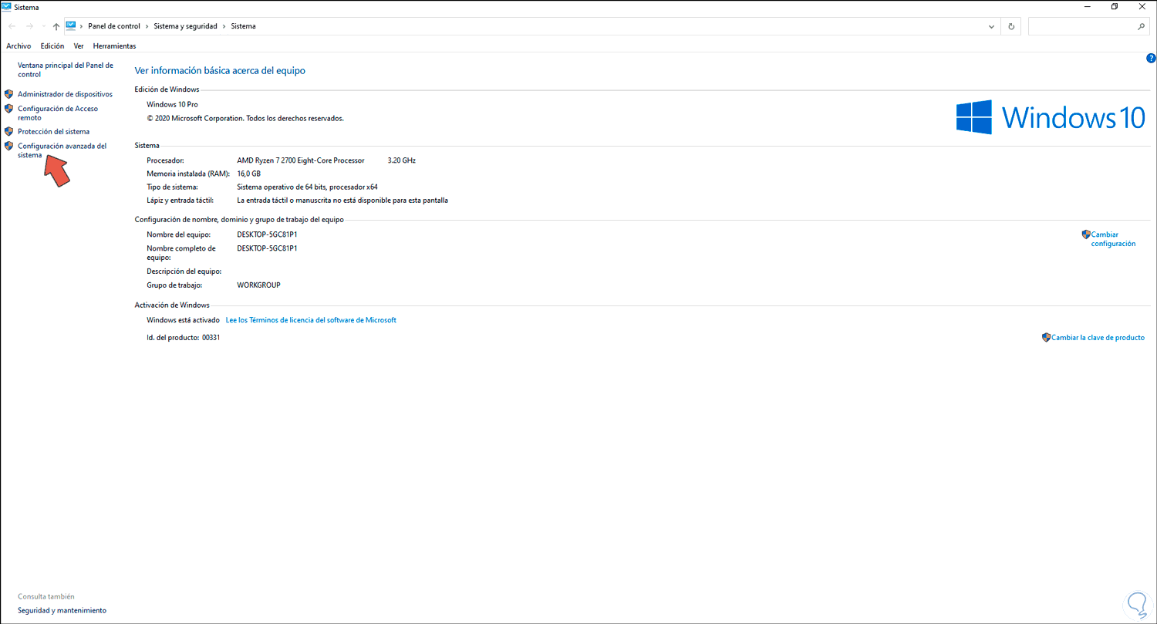Open the Herramientas menu
The width and height of the screenshot is (1157, 624).
(114, 46)
